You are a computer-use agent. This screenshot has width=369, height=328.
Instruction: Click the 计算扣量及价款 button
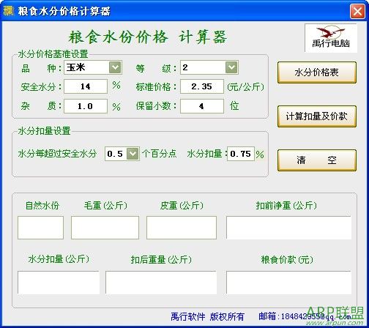tap(317, 116)
